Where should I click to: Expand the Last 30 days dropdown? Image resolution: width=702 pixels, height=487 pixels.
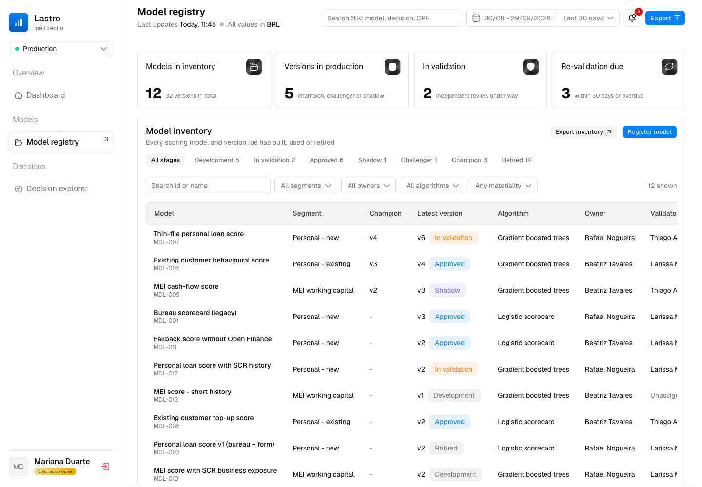coord(588,18)
